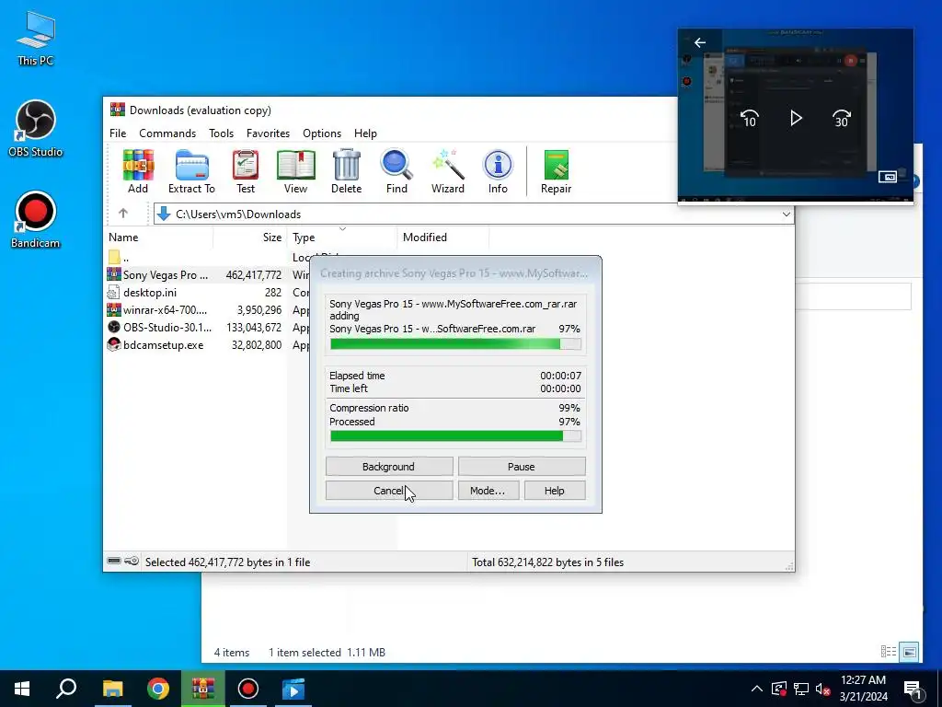The width and height of the screenshot is (942, 707).
Task: Click the file adding progress bar
Action: pyautogui.click(x=455, y=344)
